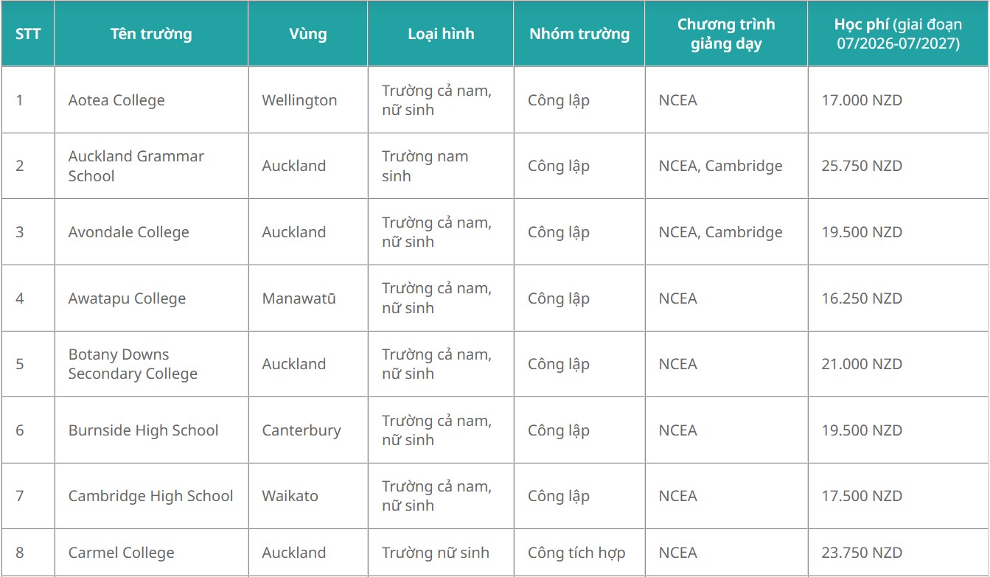This screenshot has width=990, height=577.
Task: Click Botany Downs Secondary College name
Action: [x=133, y=364]
